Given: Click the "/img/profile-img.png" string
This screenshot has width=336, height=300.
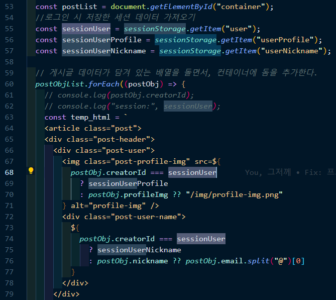Looking at the screenshot, I should tap(234, 194).
